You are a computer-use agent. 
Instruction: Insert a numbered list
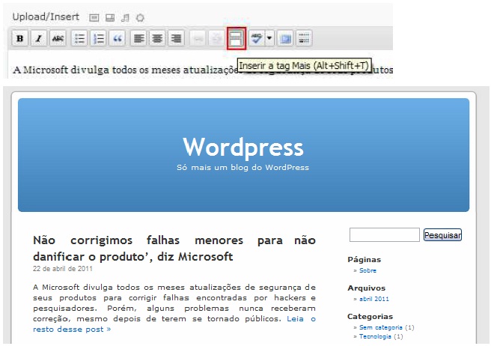[x=98, y=38]
